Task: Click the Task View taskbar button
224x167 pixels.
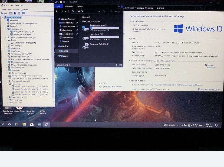Action: (17, 124)
